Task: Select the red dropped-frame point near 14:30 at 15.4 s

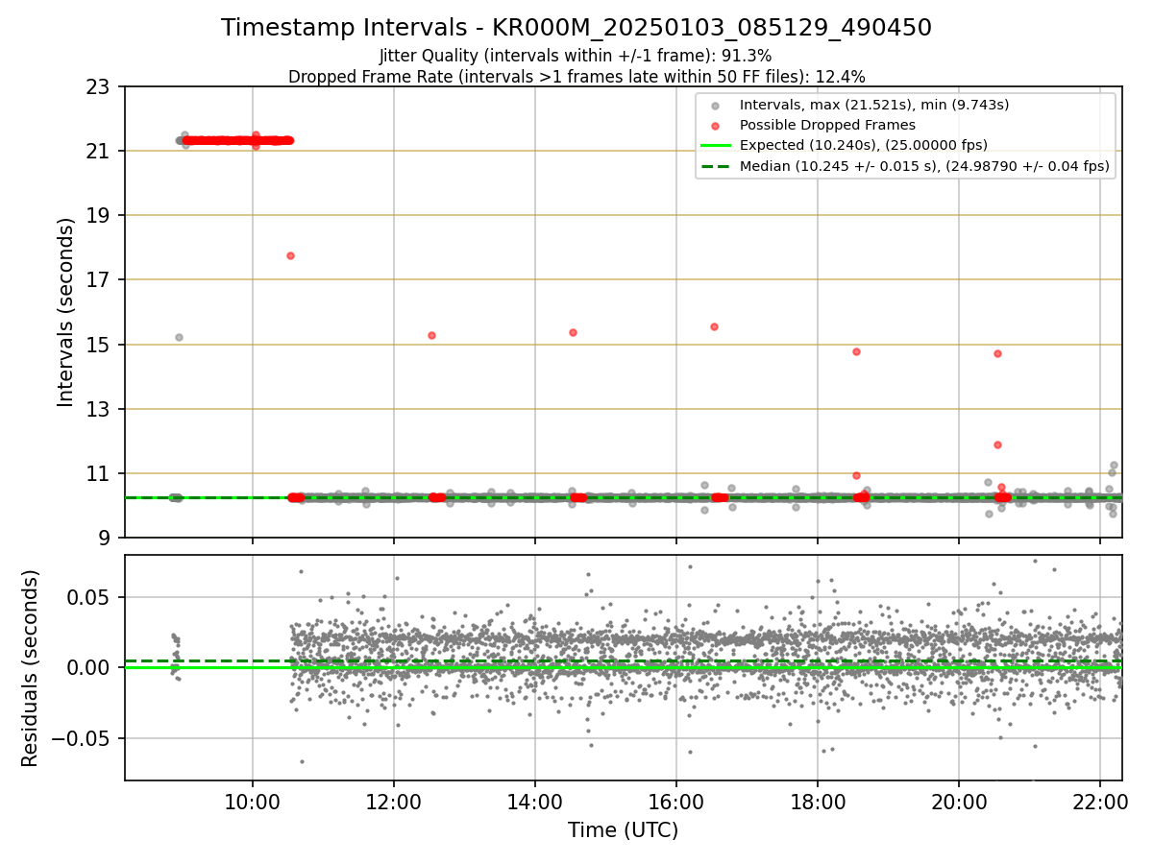Action: [573, 332]
